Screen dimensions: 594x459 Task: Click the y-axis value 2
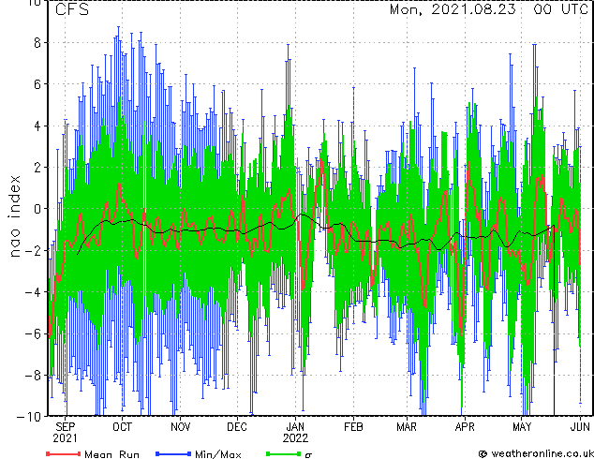pos(37,168)
